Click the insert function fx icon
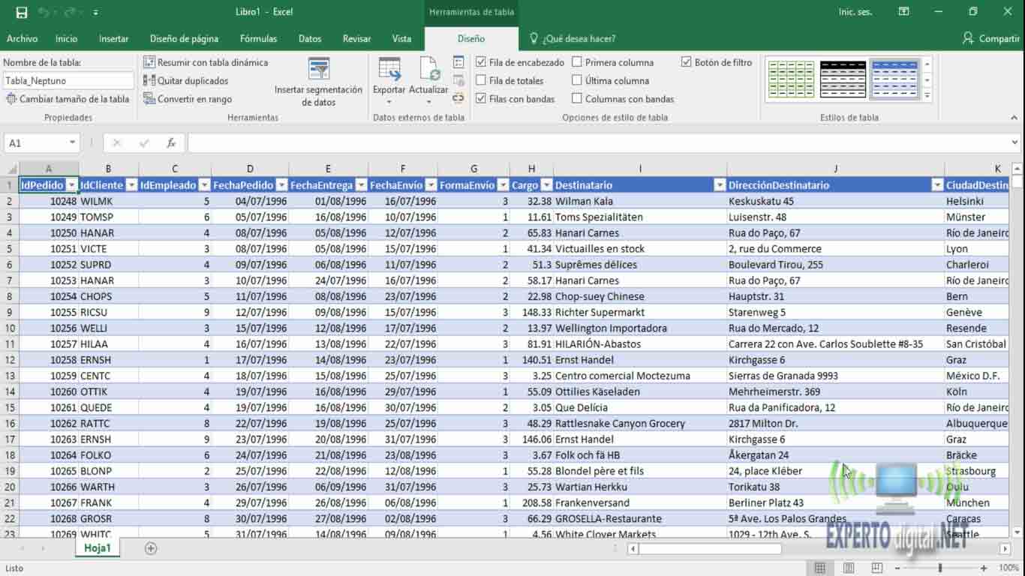Viewport: 1025px width, 576px height. pos(171,142)
